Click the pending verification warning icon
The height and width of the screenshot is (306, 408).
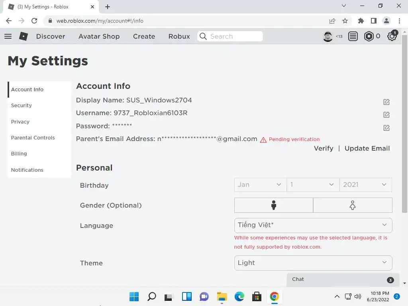263,140
